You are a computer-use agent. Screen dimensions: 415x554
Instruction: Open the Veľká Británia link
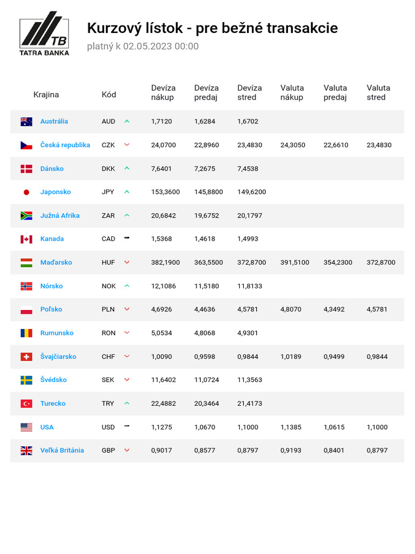[62, 450]
